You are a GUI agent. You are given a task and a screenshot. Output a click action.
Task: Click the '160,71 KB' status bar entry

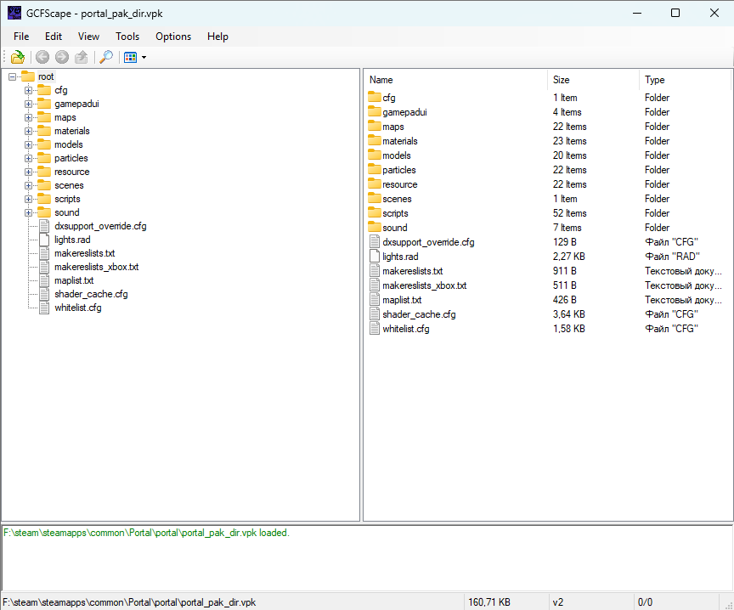coord(489,602)
